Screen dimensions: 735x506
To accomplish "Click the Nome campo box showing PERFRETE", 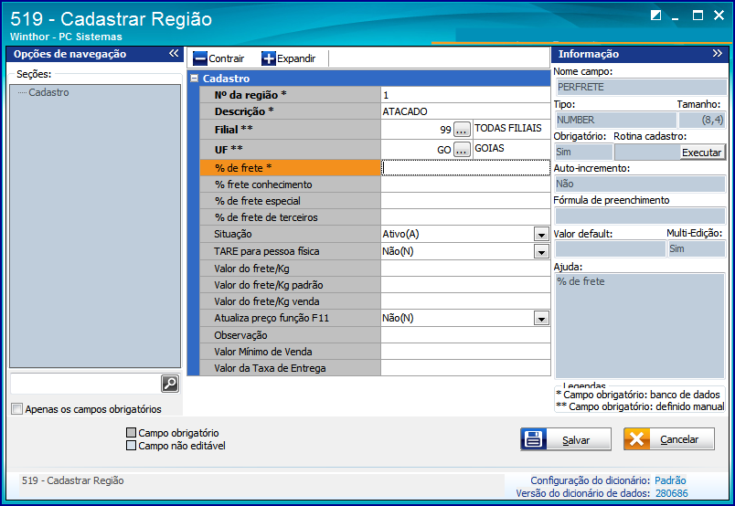I will (x=640, y=87).
